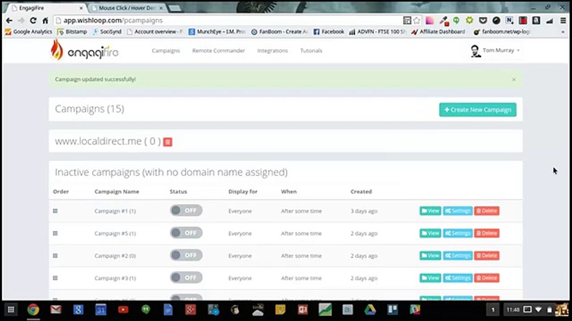572x321 pixels.
Task: Open the Chrome hamburger menu
Action: click(563, 21)
